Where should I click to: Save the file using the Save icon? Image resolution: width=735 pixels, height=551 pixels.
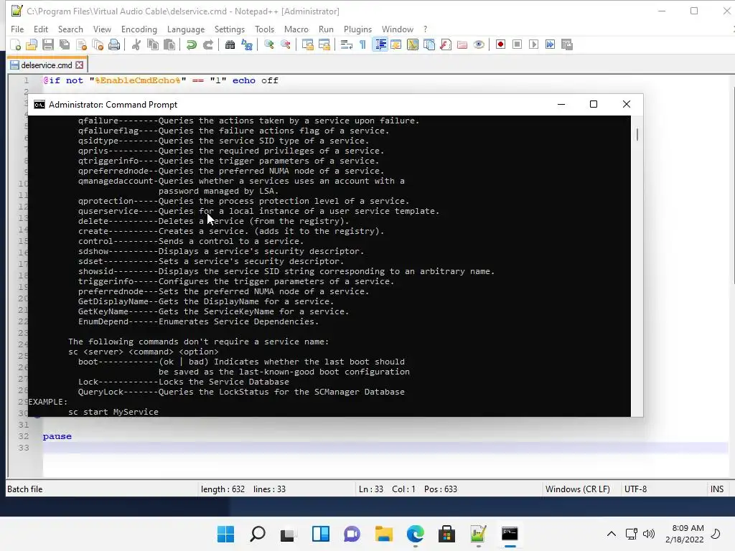pos(48,44)
